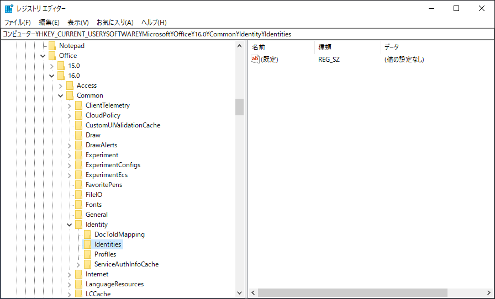Expand the ServiceAuthInfoCache key

78,265
